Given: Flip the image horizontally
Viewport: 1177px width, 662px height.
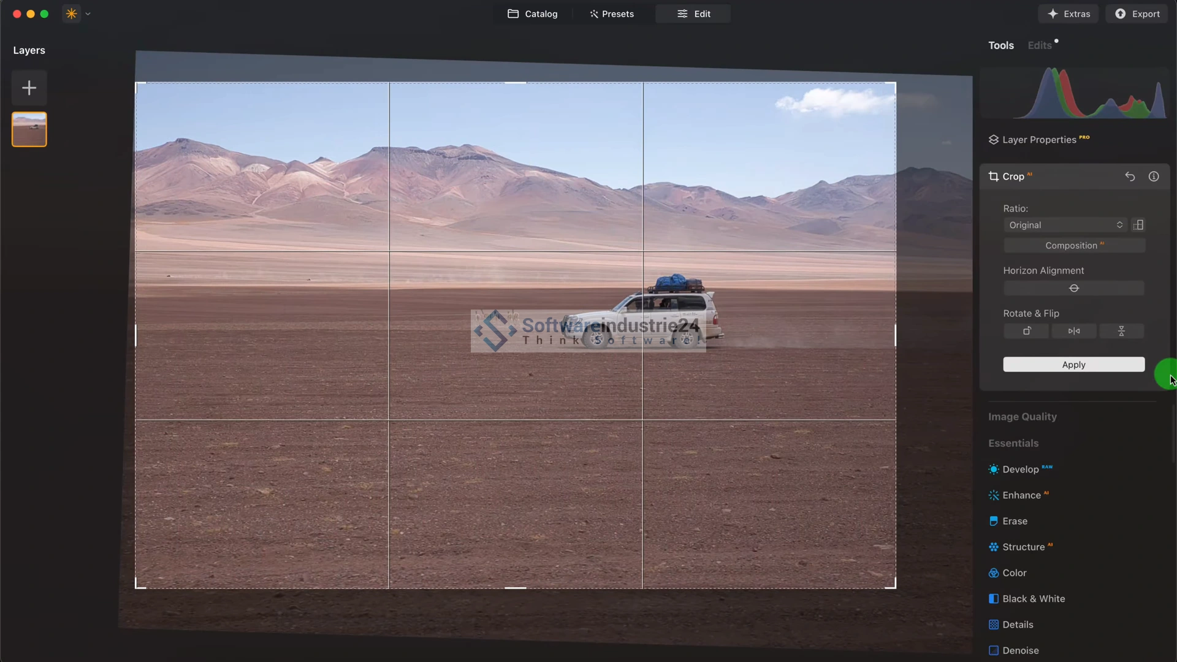Looking at the screenshot, I should 1074,331.
